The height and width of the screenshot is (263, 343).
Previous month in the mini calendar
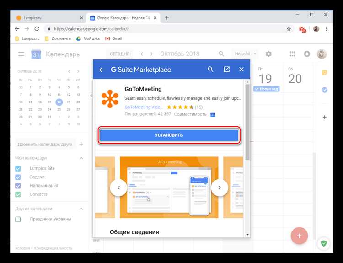tap(69, 71)
